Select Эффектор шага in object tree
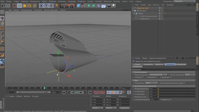The width and height of the screenshot is (199, 112). pos(142,8)
